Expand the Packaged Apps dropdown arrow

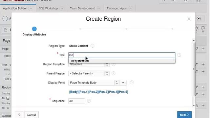(x=130, y=9)
